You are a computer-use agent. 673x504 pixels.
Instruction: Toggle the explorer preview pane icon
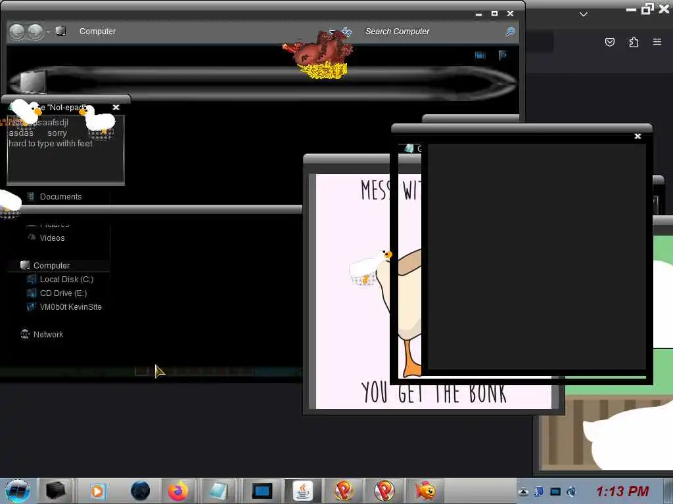click(502, 55)
